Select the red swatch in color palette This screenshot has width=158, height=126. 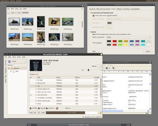click(115, 41)
